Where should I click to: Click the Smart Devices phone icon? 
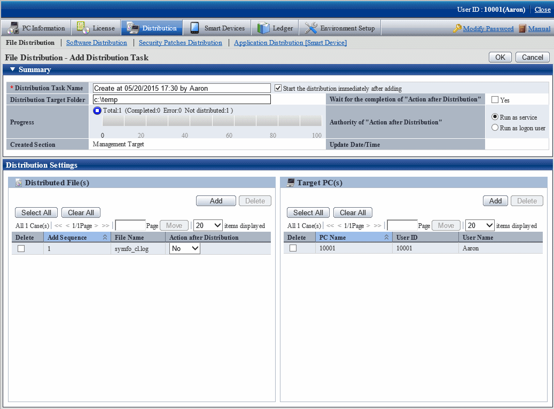pyautogui.click(x=194, y=28)
